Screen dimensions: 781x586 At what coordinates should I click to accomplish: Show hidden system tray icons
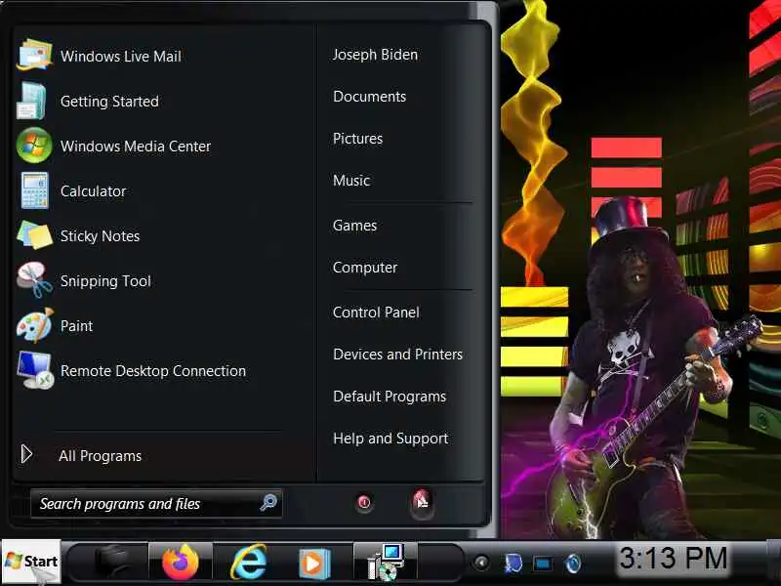481,564
